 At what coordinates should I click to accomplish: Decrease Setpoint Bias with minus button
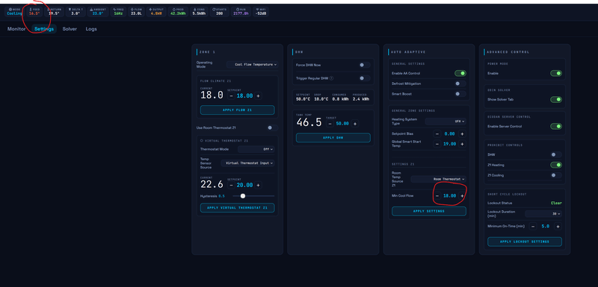pos(437,133)
